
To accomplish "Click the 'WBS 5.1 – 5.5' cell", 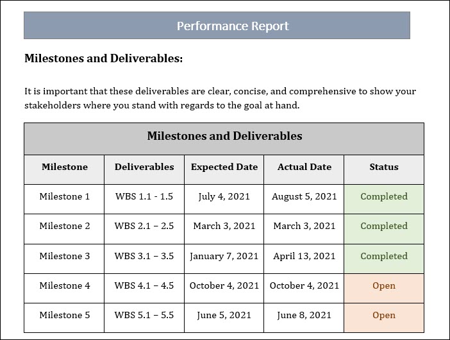I will (144, 318).
